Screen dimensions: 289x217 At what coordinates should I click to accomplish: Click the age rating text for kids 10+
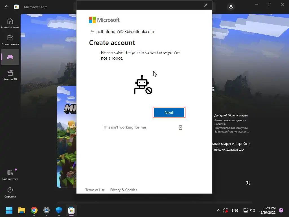(x=231, y=116)
